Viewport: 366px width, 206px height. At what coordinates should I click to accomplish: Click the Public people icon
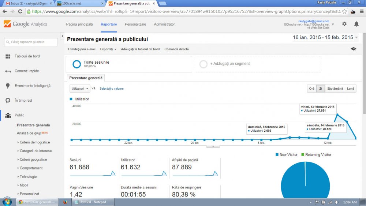point(8,115)
